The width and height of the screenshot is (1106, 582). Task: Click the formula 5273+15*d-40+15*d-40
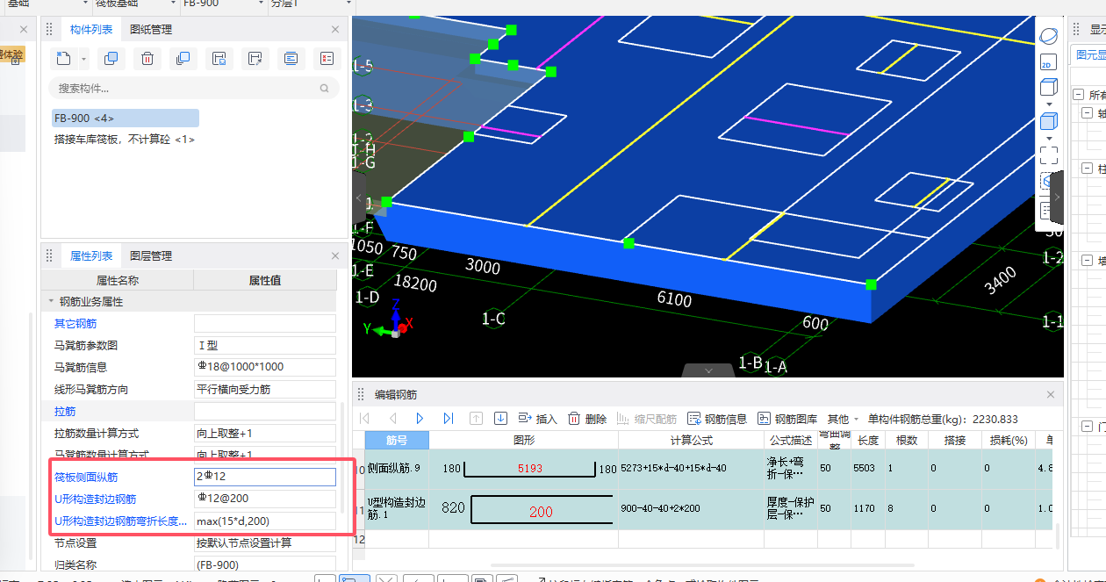[x=673, y=469]
